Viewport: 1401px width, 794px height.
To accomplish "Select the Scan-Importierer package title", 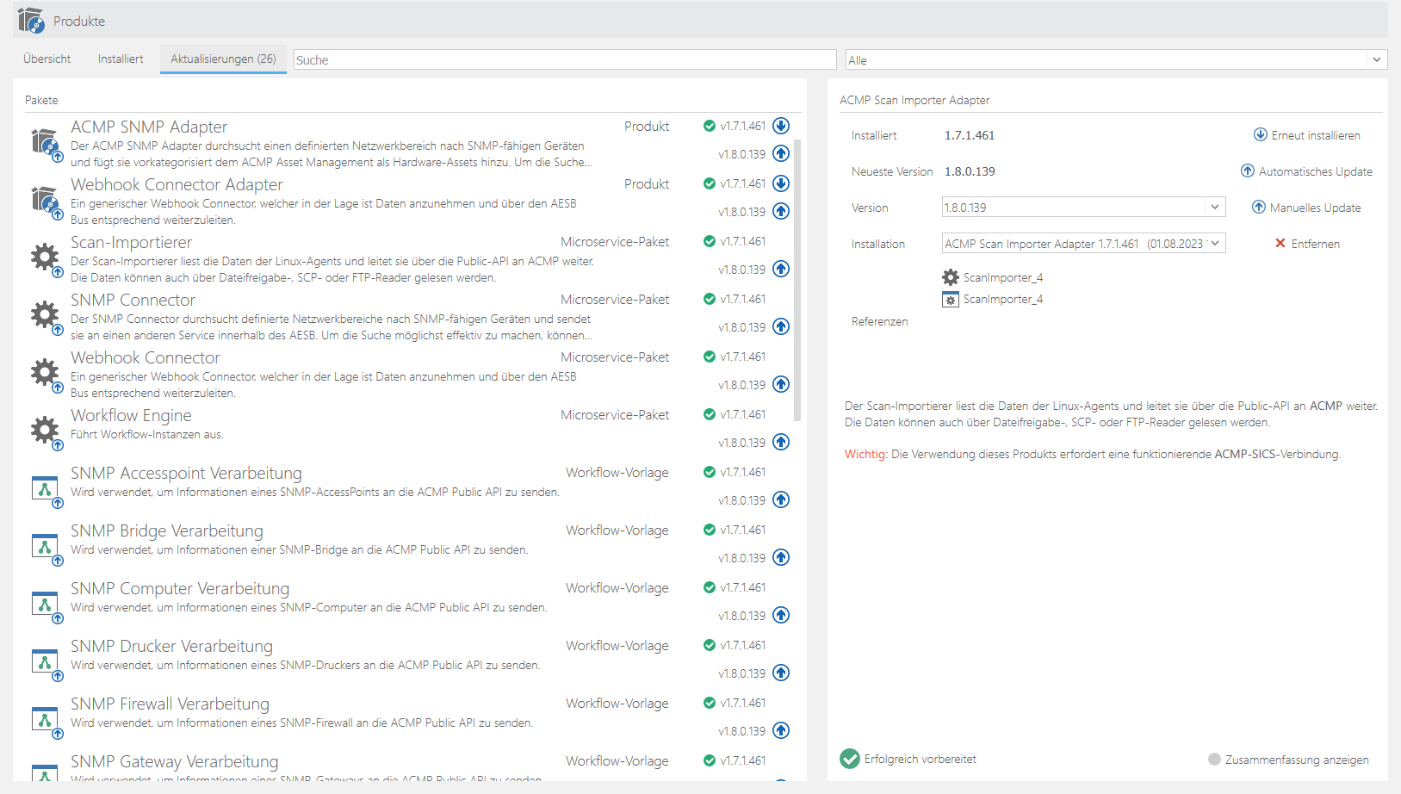I will pyautogui.click(x=131, y=242).
